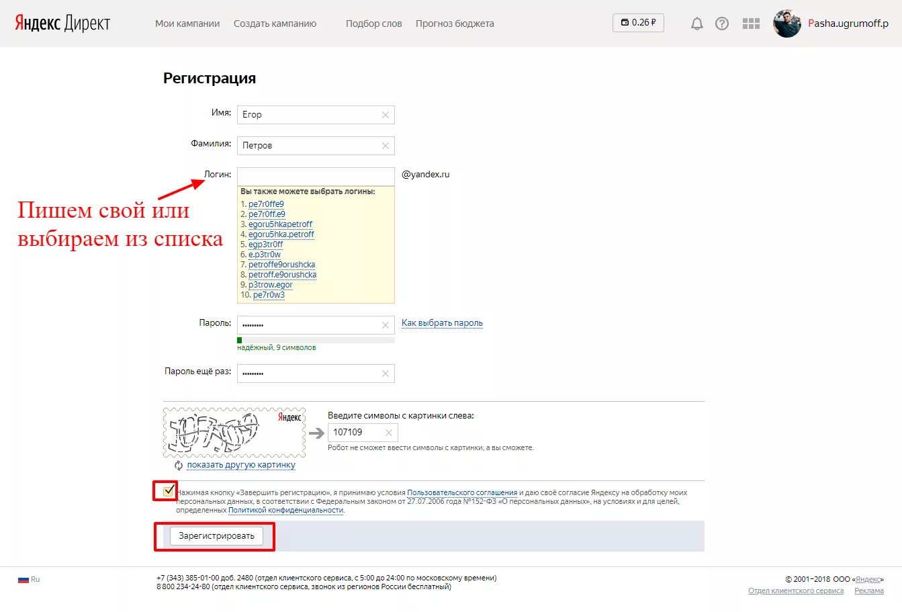Open the help question mark icon

(722, 24)
